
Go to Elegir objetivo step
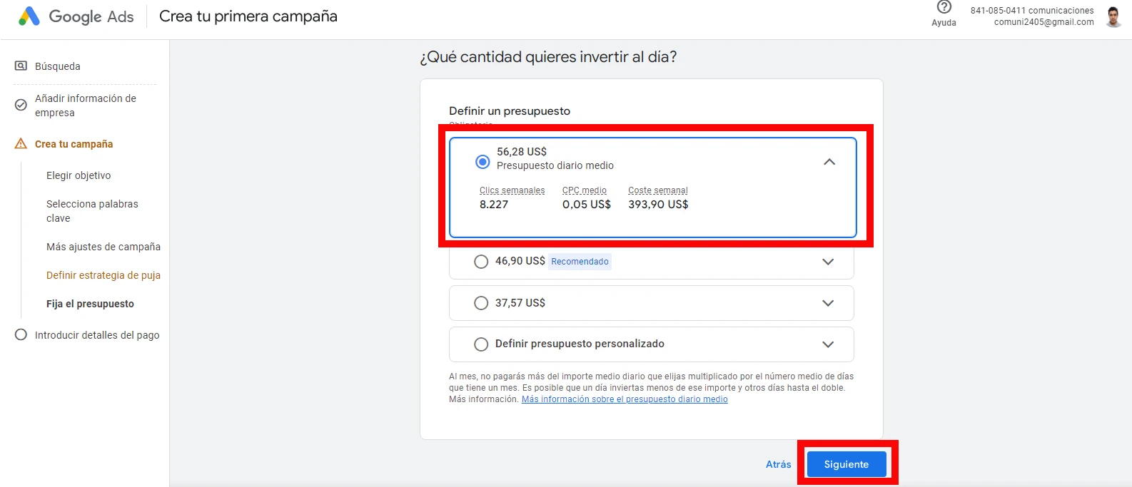tap(79, 175)
